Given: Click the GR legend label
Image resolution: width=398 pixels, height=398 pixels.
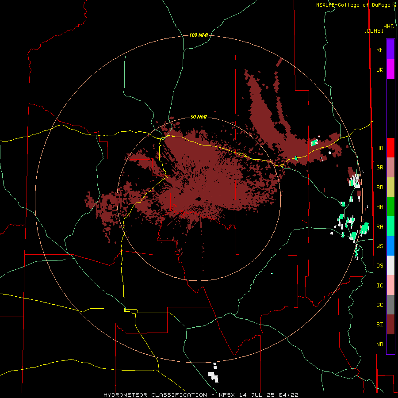Looking at the screenshot, I should coord(379,168).
